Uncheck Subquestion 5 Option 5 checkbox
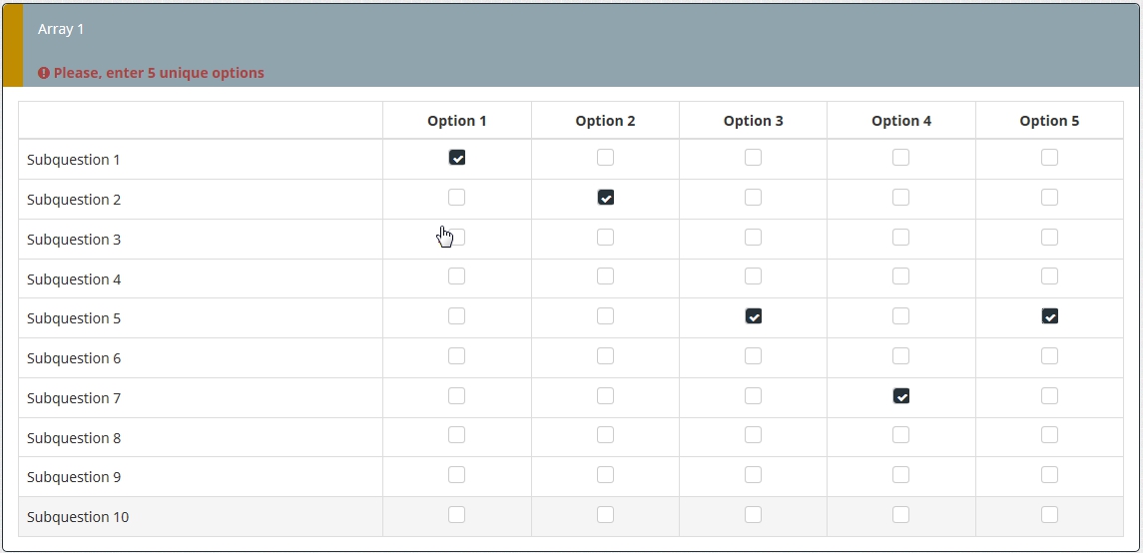This screenshot has height=553, width=1143. 1049,316
